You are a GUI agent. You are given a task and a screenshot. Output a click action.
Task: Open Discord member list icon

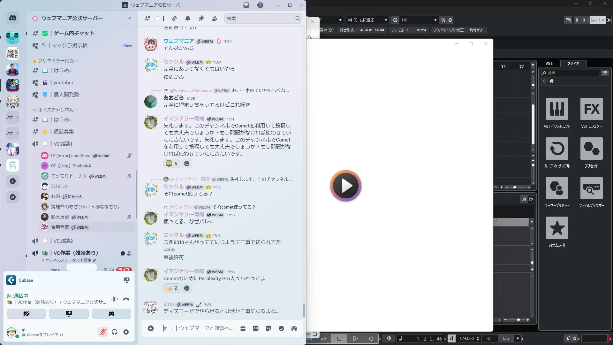(x=215, y=19)
